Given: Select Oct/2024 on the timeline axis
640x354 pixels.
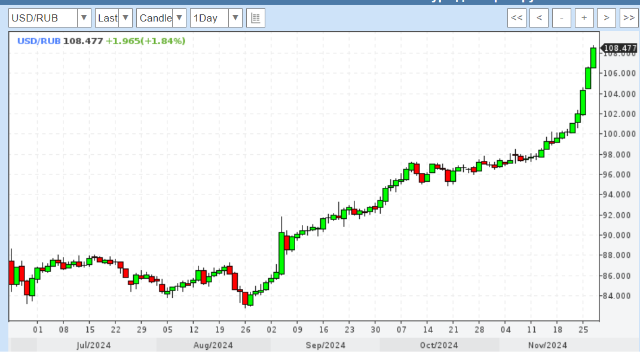Looking at the screenshot, I should click(x=439, y=345).
